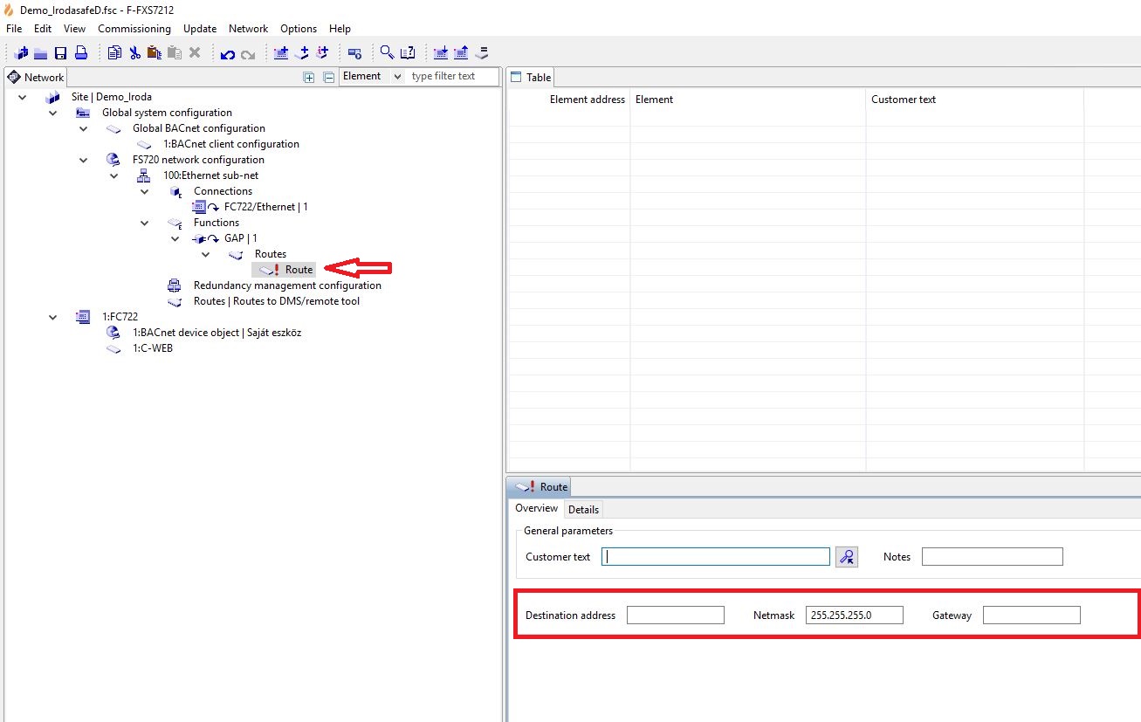Viewport: 1141px width, 722px height.
Task: Click the Open folder toolbar icon
Action: click(x=41, y=53)
